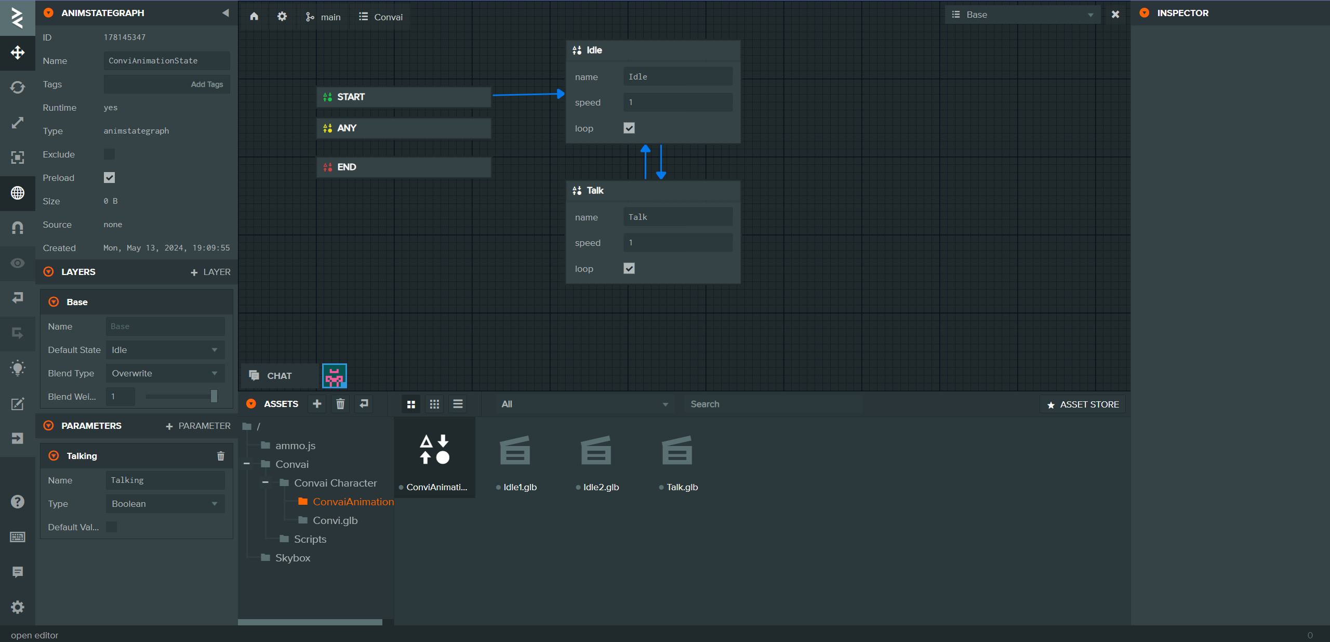The height and width of the screenshot is (642, 1330).
Task: Click the Asset Store button
Action: point(1083,404)
